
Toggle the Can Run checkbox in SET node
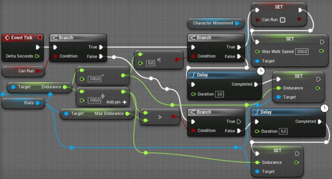click(283, 20)
